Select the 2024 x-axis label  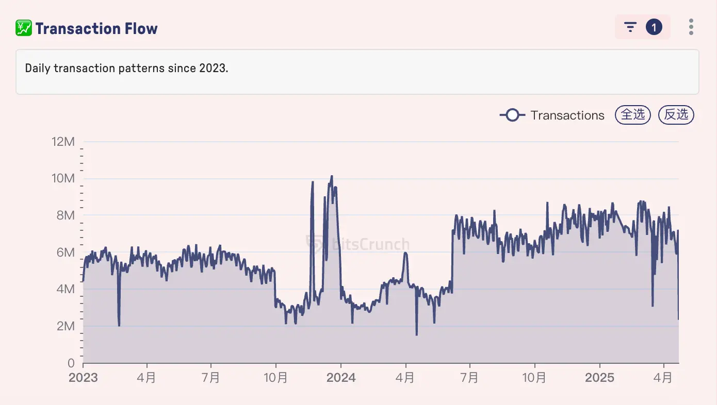(x=341, y=378)
